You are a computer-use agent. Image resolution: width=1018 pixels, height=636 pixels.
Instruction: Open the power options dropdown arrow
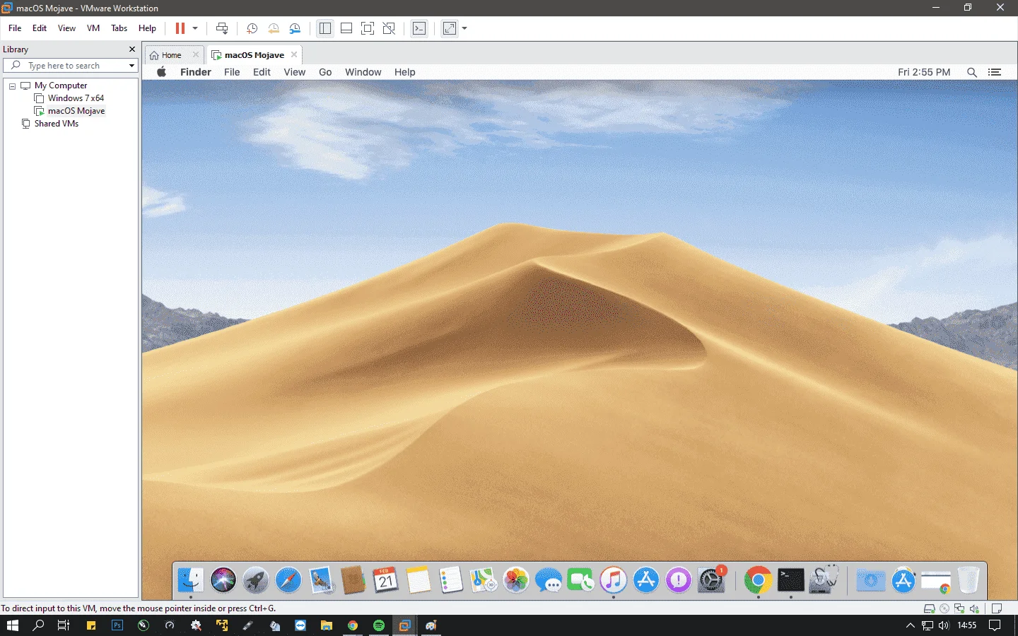pyautogui.click(x=195, y=28)
